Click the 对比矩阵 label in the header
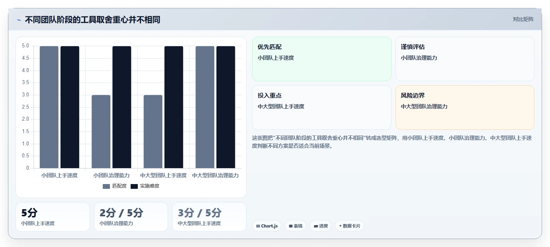Screen dimensions: 550x247 point(523,19)
